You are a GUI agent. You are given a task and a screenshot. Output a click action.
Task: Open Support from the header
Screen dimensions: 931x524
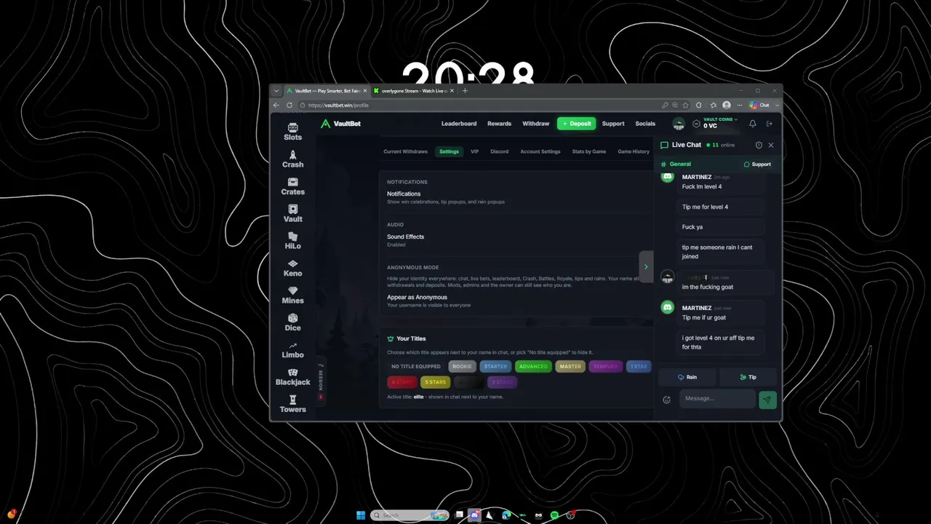613,124
